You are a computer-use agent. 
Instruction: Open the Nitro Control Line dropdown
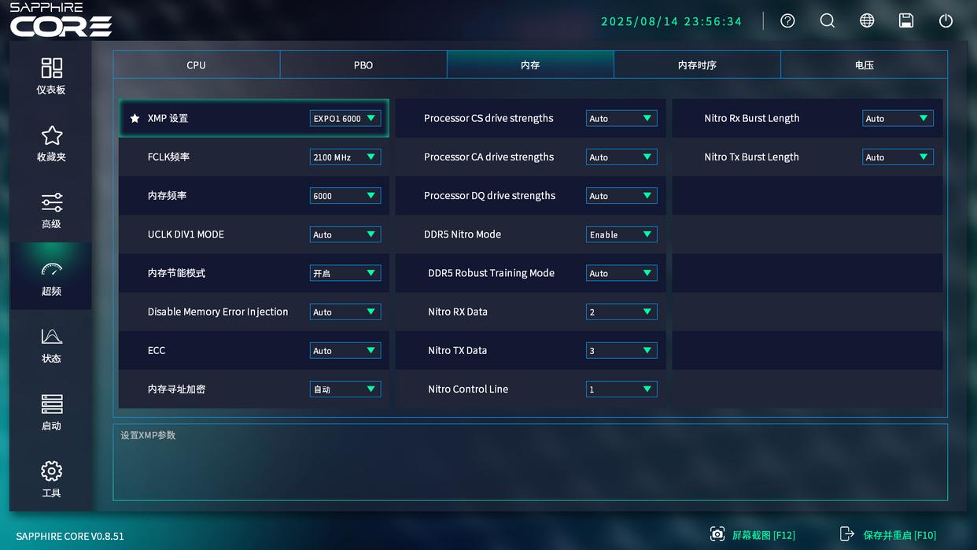click(x=621, y=389)
